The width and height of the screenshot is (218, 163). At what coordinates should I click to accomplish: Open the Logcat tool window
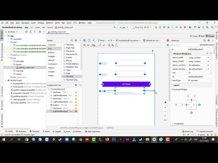point(57,131)
